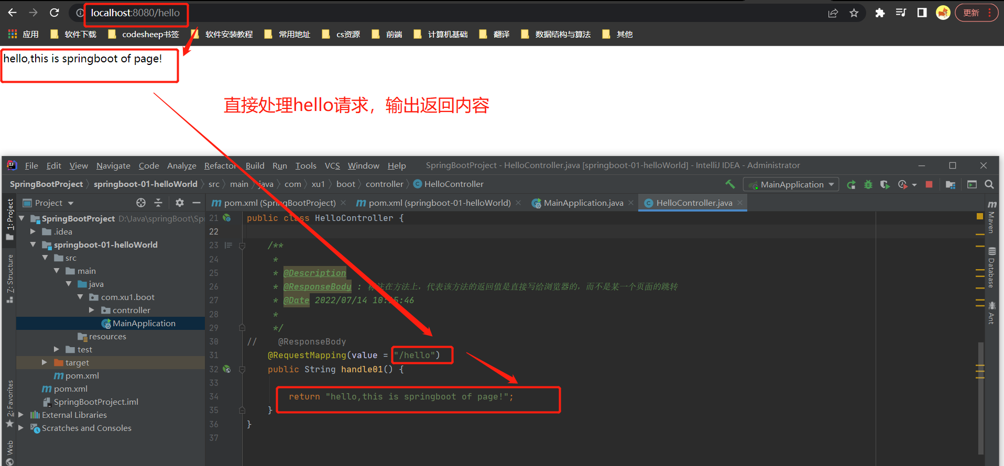Expand the test folder
The height and width of the screenshot is (466, 1004).
(57, 349)
